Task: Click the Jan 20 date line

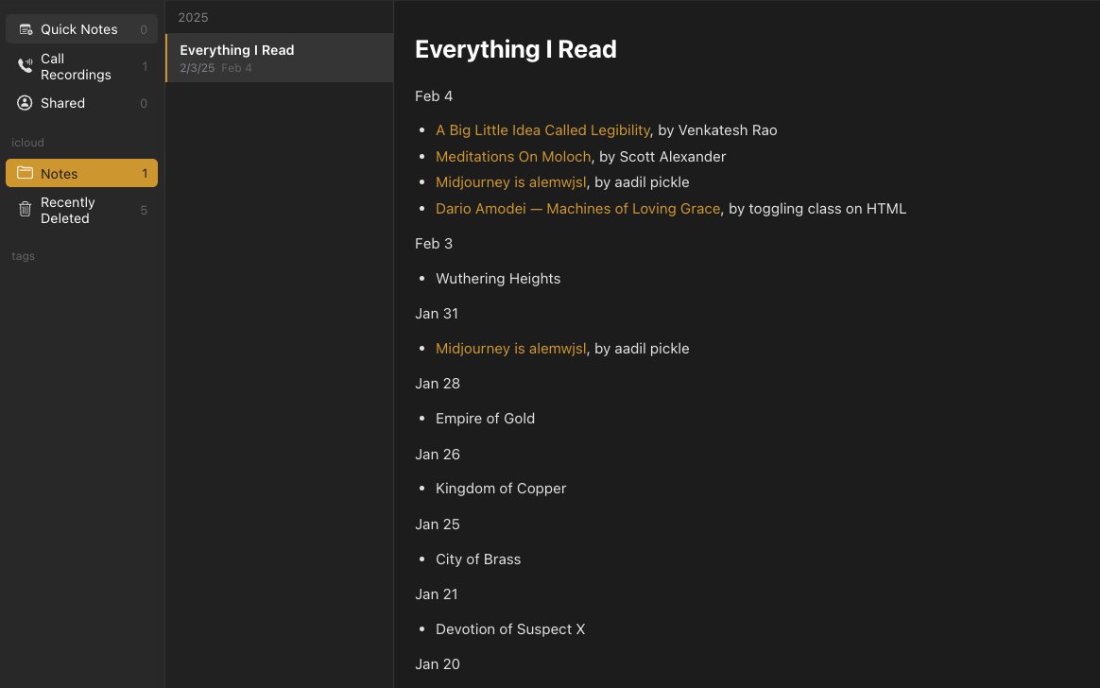Action: [437, 664]
